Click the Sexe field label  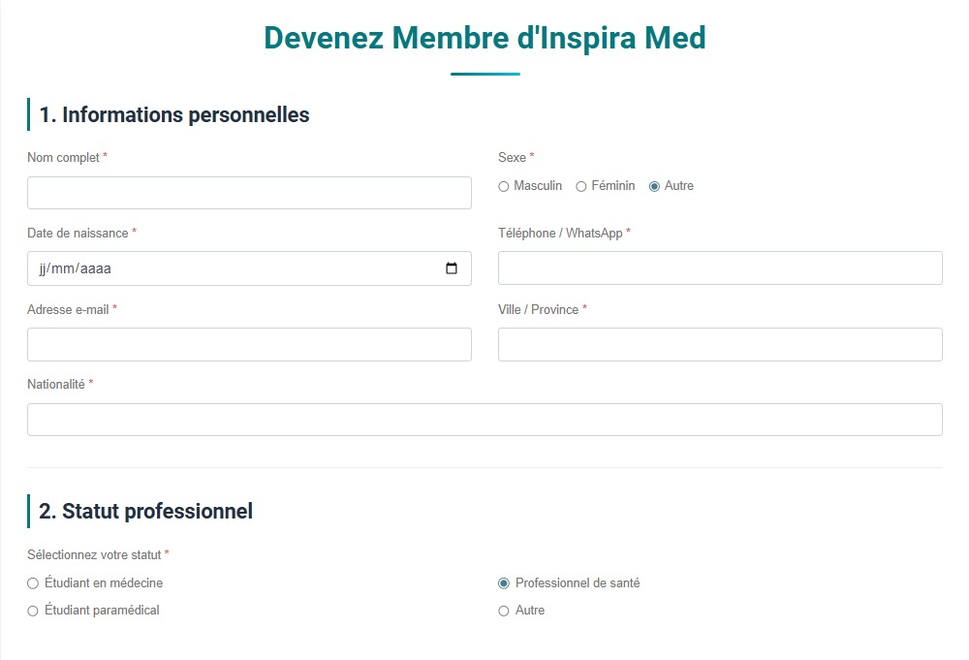[512, 157]
